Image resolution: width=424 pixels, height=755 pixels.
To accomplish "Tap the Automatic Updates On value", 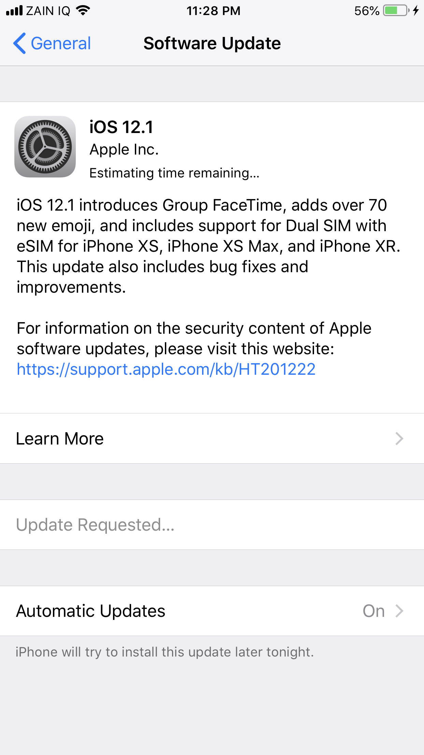I will [x=374, y=611].
